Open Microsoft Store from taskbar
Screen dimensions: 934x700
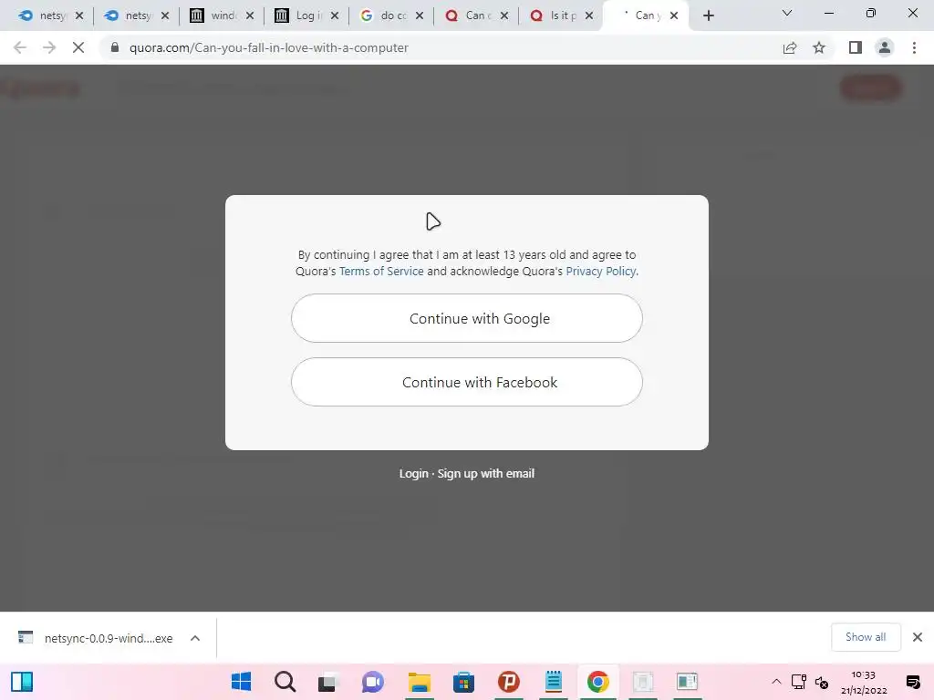(463, 682)
